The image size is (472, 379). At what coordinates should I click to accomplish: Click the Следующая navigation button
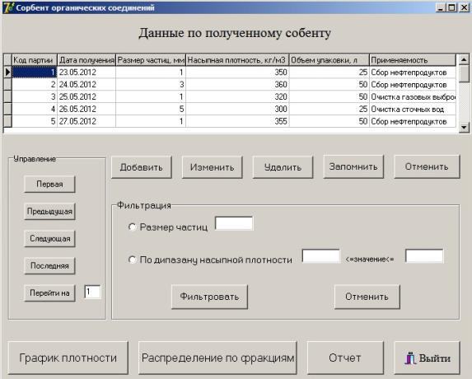49,238
